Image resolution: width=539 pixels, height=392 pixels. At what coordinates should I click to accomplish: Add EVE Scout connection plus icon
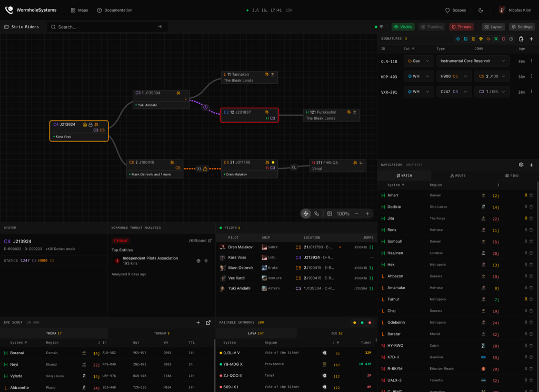(198, 323)
